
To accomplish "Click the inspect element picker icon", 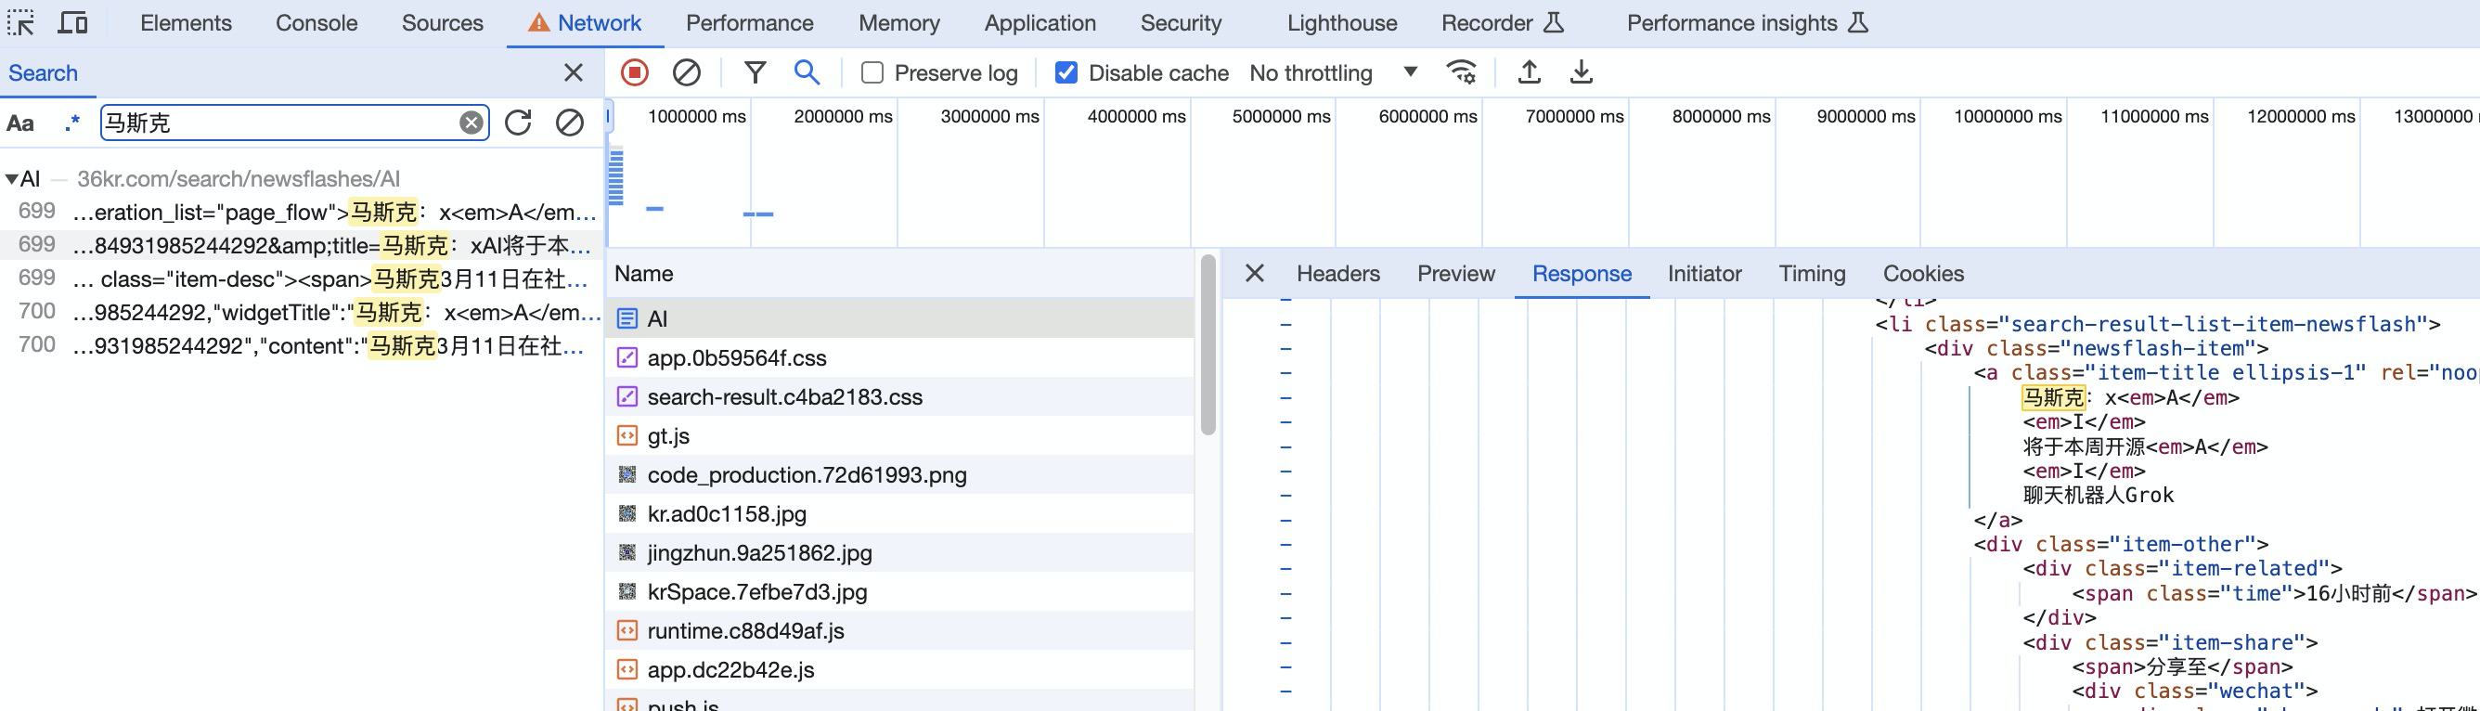I will click(x=21, y=23).
